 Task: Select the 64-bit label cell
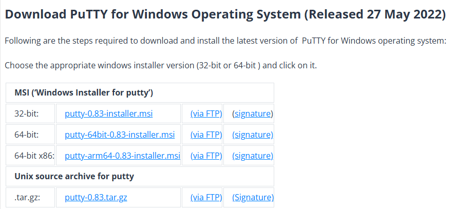[27, 135]
